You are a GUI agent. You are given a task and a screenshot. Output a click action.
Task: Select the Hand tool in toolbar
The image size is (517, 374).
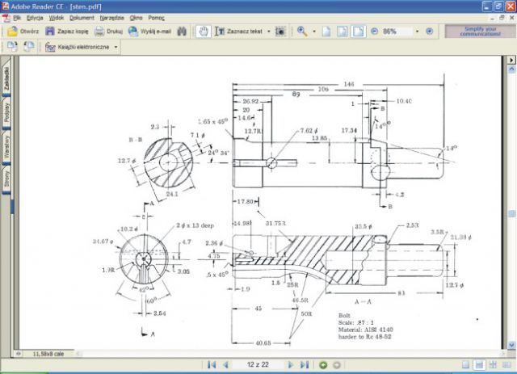pos(204,32)
